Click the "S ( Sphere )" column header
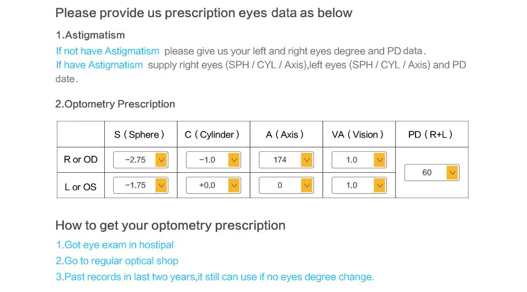The width and height of the screenshot is (527, 292). 139,135
